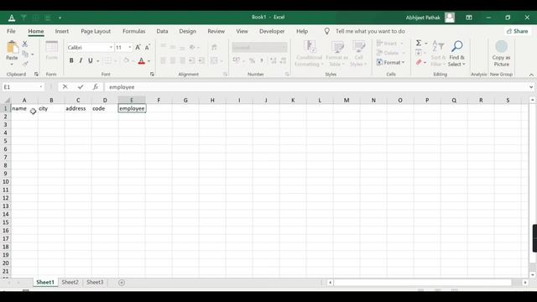Screen dimensions: 537x302
Task: Switch to Sheet3 tab
Action: pyautogui.click(x=95, y=282)
